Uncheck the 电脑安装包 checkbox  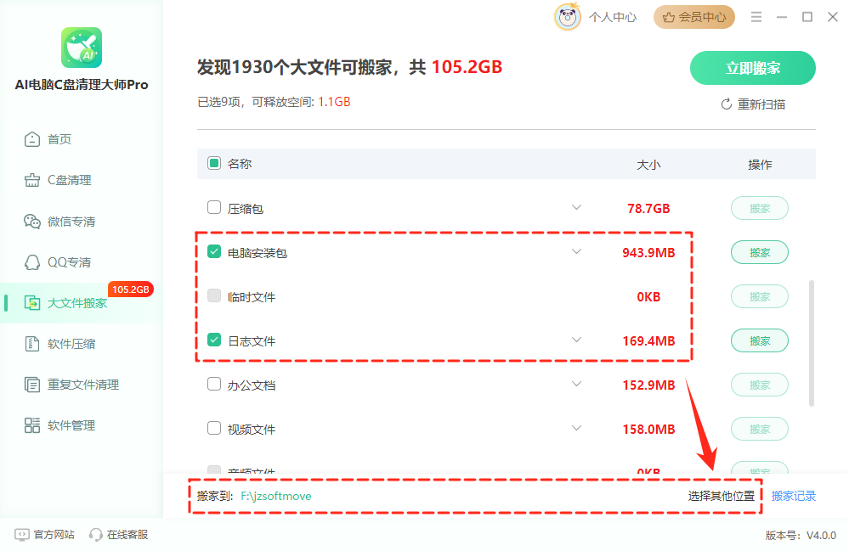(x=214, y=252)
